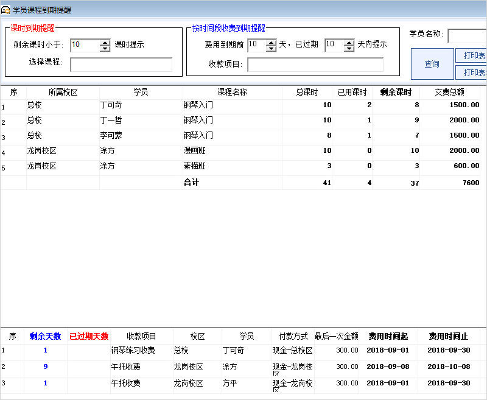
Task: Click the 合计 total row label
Action: coord(191,183)
